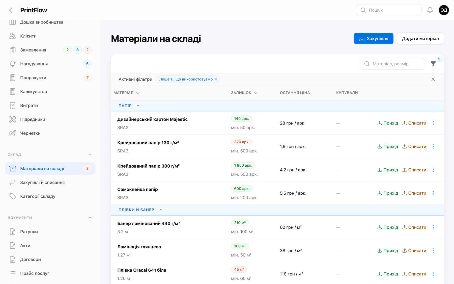
Task: Open the ОД user avatar menu
Action: tap(444, 10)
